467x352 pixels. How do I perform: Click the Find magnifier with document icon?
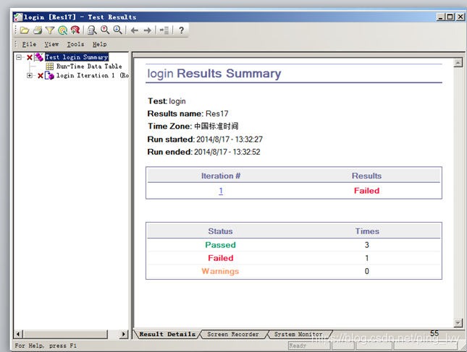[92, 30]
